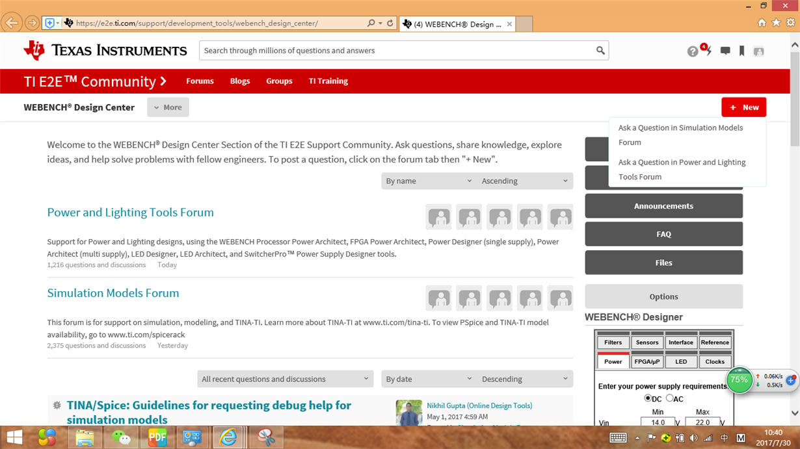800x449 pixels.
Task: Click the gear icon beside the TINA/Spice post
Action: pyautogui.click(x=57, y=405)
